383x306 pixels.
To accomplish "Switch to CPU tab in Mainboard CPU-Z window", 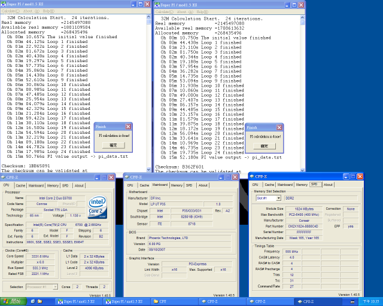I will click(x=130, y=185).
